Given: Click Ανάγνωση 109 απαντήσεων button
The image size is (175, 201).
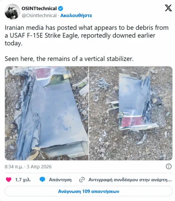Looking at the screenshot, I should 88,191.
